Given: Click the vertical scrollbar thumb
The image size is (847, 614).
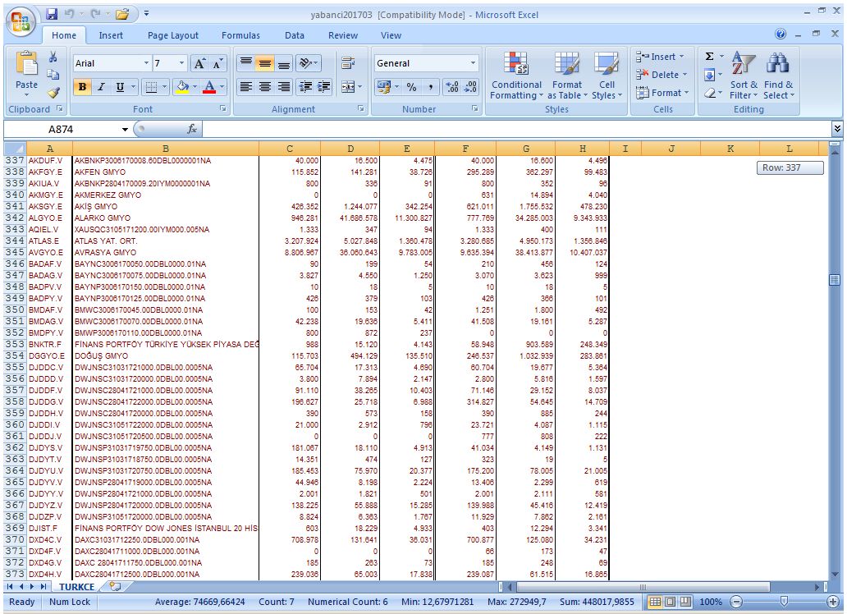Looking at the screenshot, I should tap(835, 279).
